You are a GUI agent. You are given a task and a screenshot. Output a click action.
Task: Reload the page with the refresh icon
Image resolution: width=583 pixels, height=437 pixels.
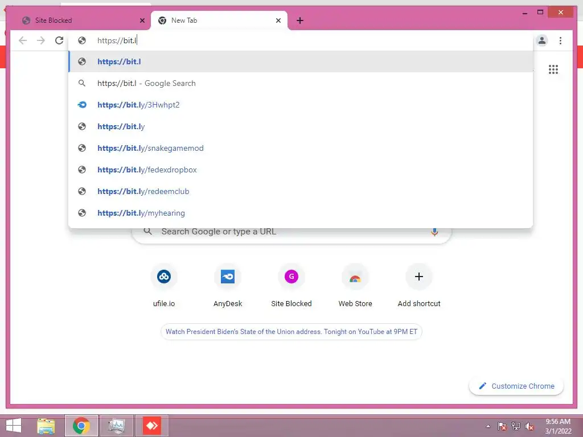coord(59,40)
